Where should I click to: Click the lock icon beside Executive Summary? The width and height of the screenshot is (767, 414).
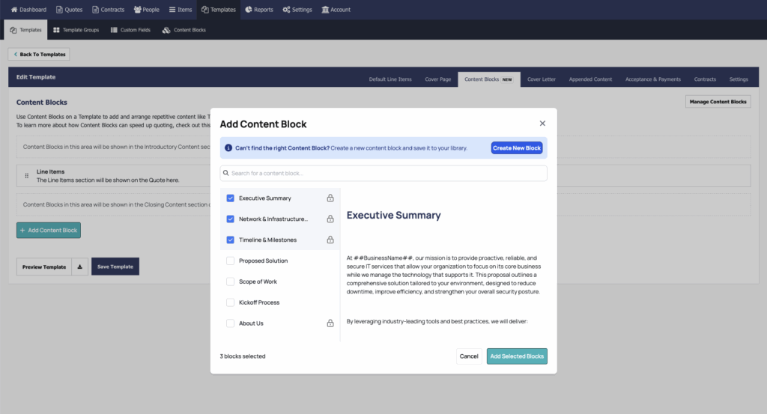[330, 198]
